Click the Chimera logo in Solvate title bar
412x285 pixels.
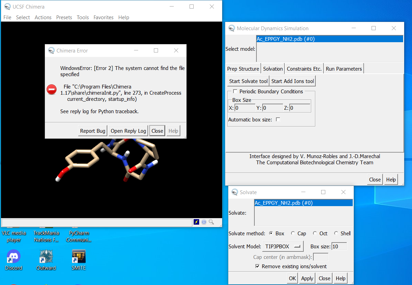(234, 192)
